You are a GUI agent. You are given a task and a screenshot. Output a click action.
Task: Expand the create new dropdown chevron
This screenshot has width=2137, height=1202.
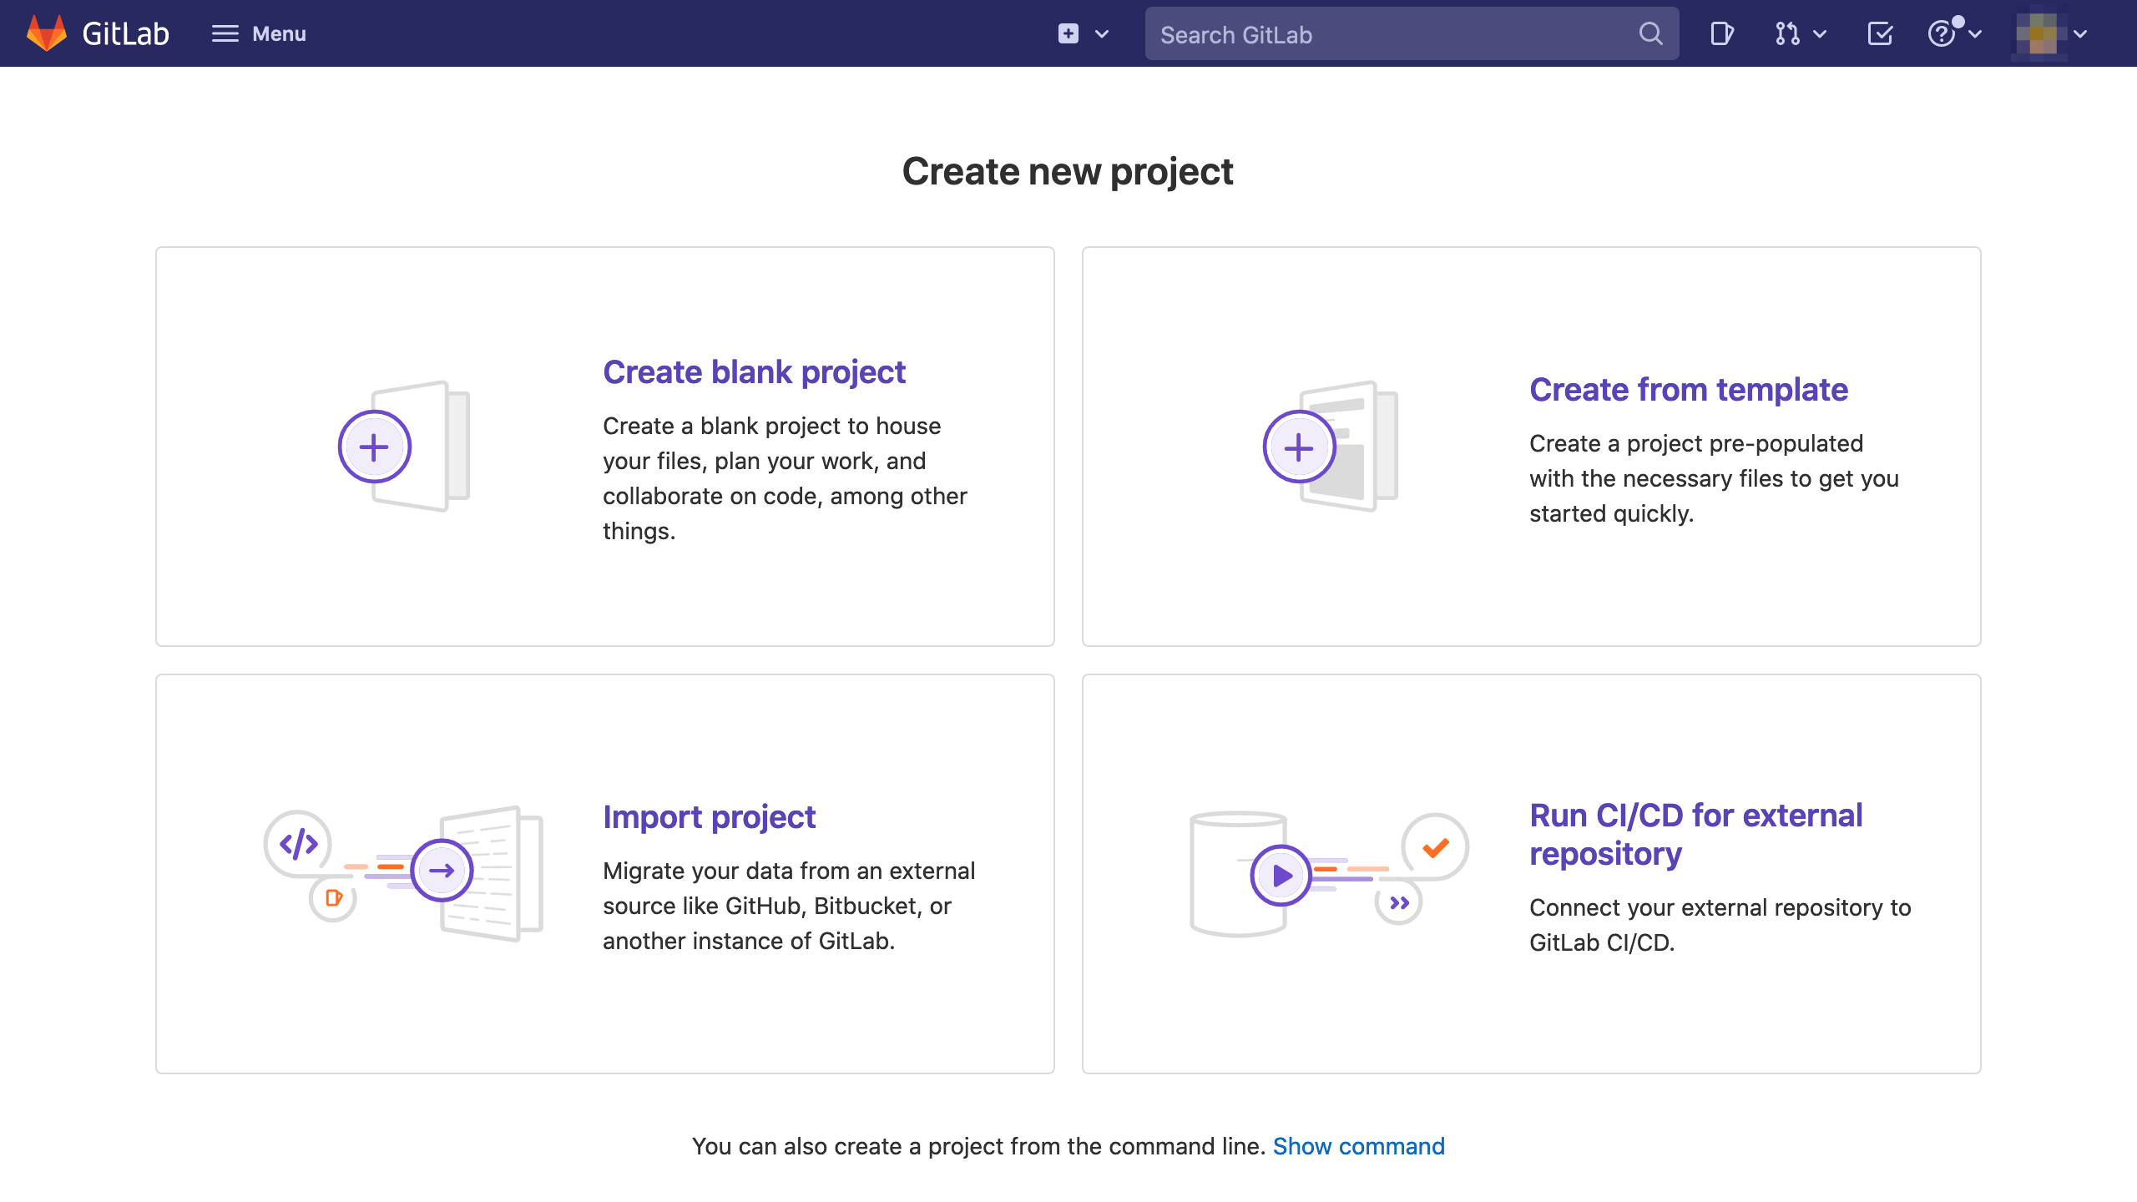tap(1102, 34)
